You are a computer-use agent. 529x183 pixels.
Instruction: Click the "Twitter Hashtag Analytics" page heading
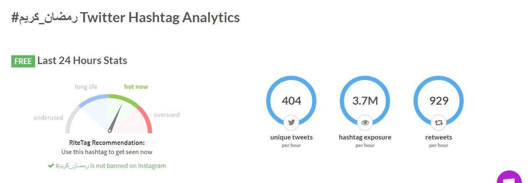click(x=159, y=18)
